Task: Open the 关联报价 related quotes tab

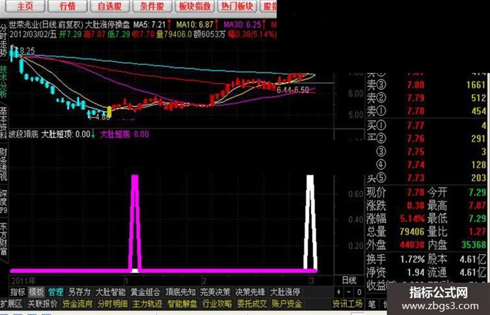Action: (43, 304)
